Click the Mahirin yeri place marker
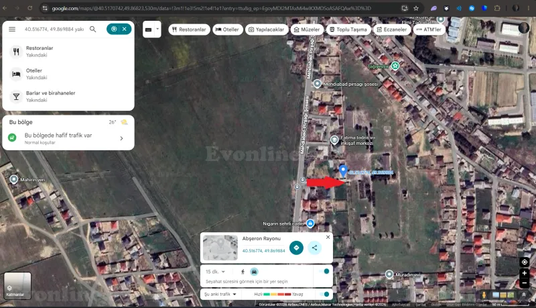The width and height of the screenshot is (536, 308). (13, 179)
